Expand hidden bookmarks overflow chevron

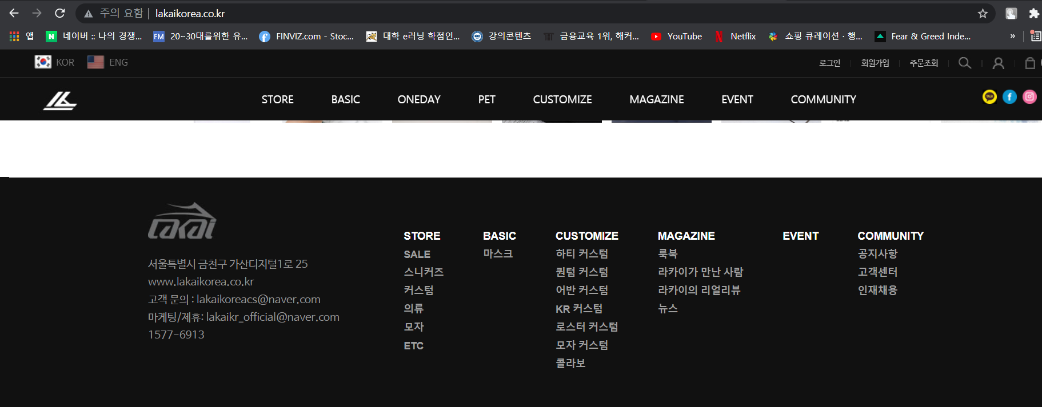(1012, 36)
